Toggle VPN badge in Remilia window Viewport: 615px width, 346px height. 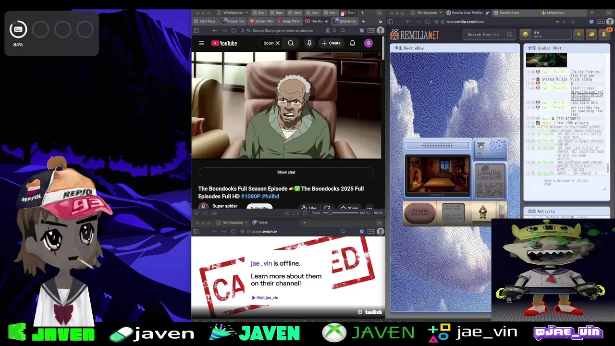601,22
